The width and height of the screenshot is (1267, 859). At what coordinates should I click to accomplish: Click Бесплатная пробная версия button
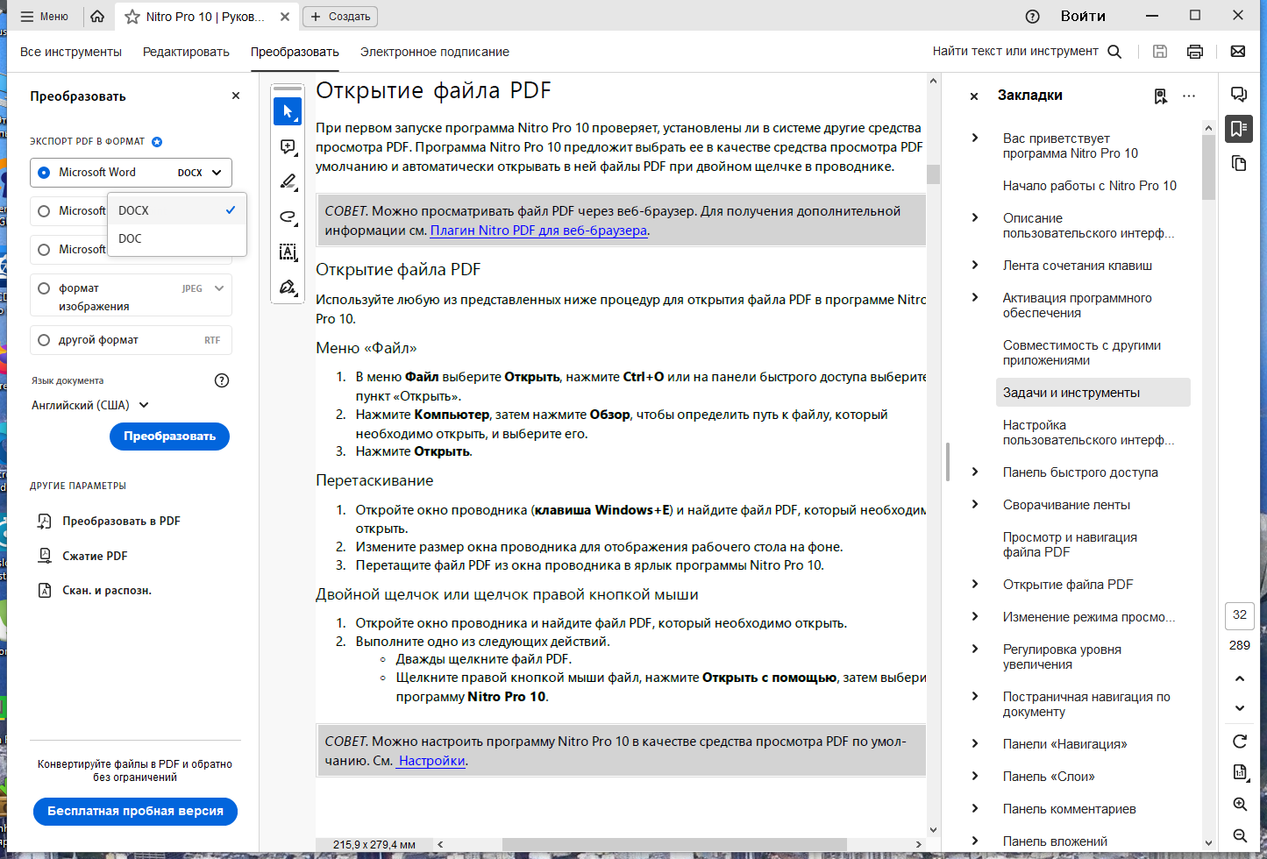point(135,812)
